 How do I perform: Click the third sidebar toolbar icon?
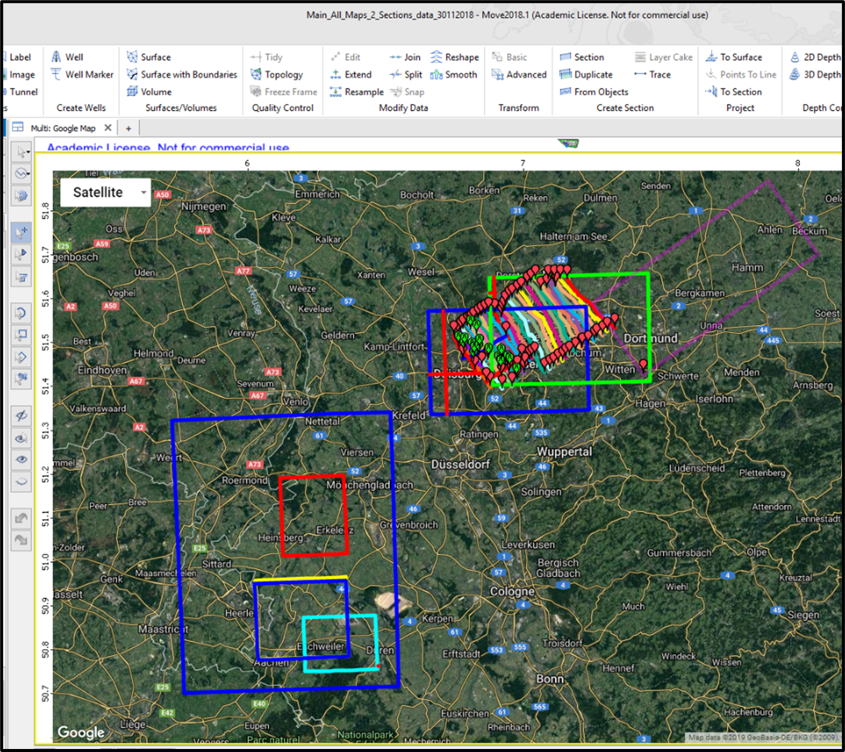point(22,196)
